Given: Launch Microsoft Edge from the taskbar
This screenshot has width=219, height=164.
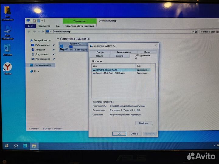Looking at the screenshot, I should click(25, 146).
